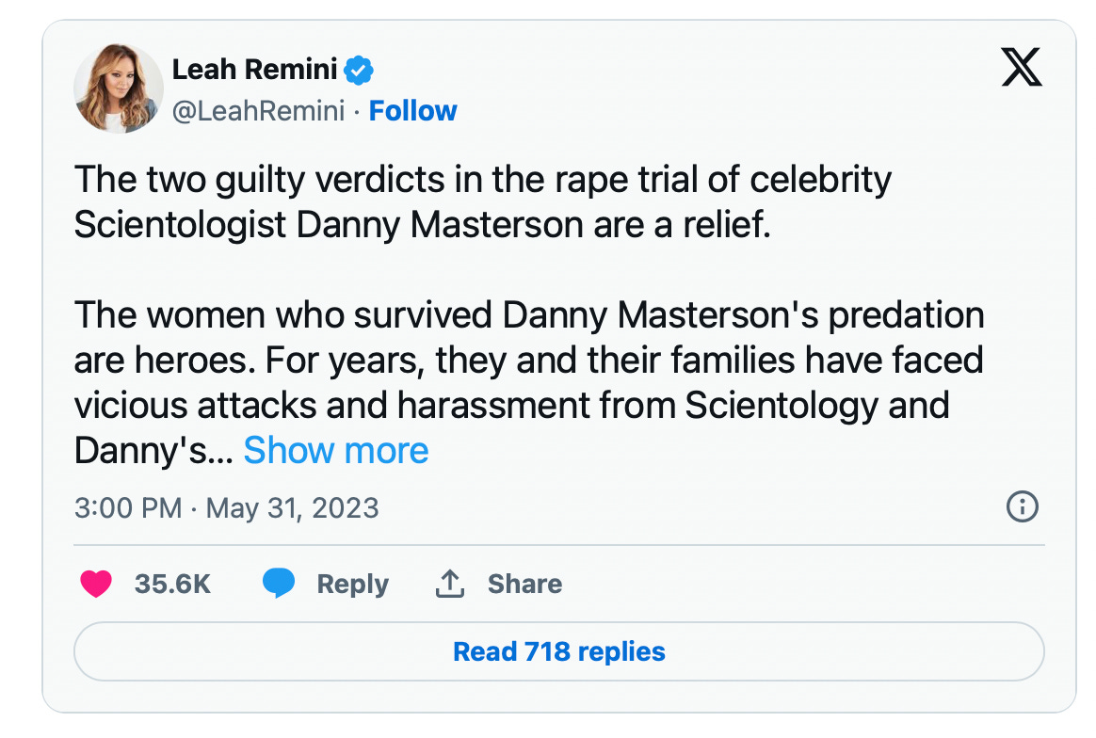The width and height of the screenshot is (1096, 738).
Task: Click the 35.6K likes count
Action: click(172, 584)
